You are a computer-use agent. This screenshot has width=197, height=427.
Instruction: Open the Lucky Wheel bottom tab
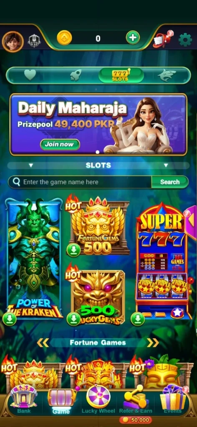tap(98, 399)
